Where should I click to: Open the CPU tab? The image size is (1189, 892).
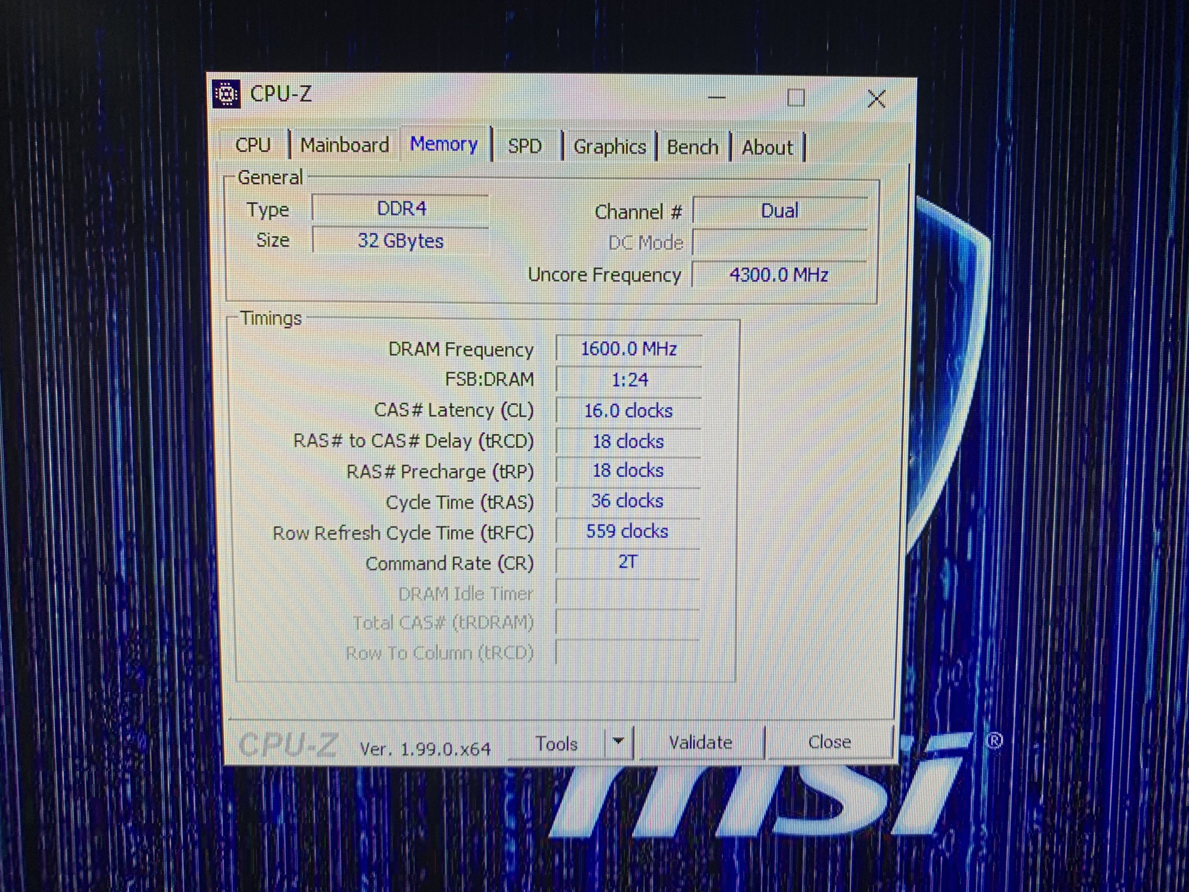(x=253, y=145)
